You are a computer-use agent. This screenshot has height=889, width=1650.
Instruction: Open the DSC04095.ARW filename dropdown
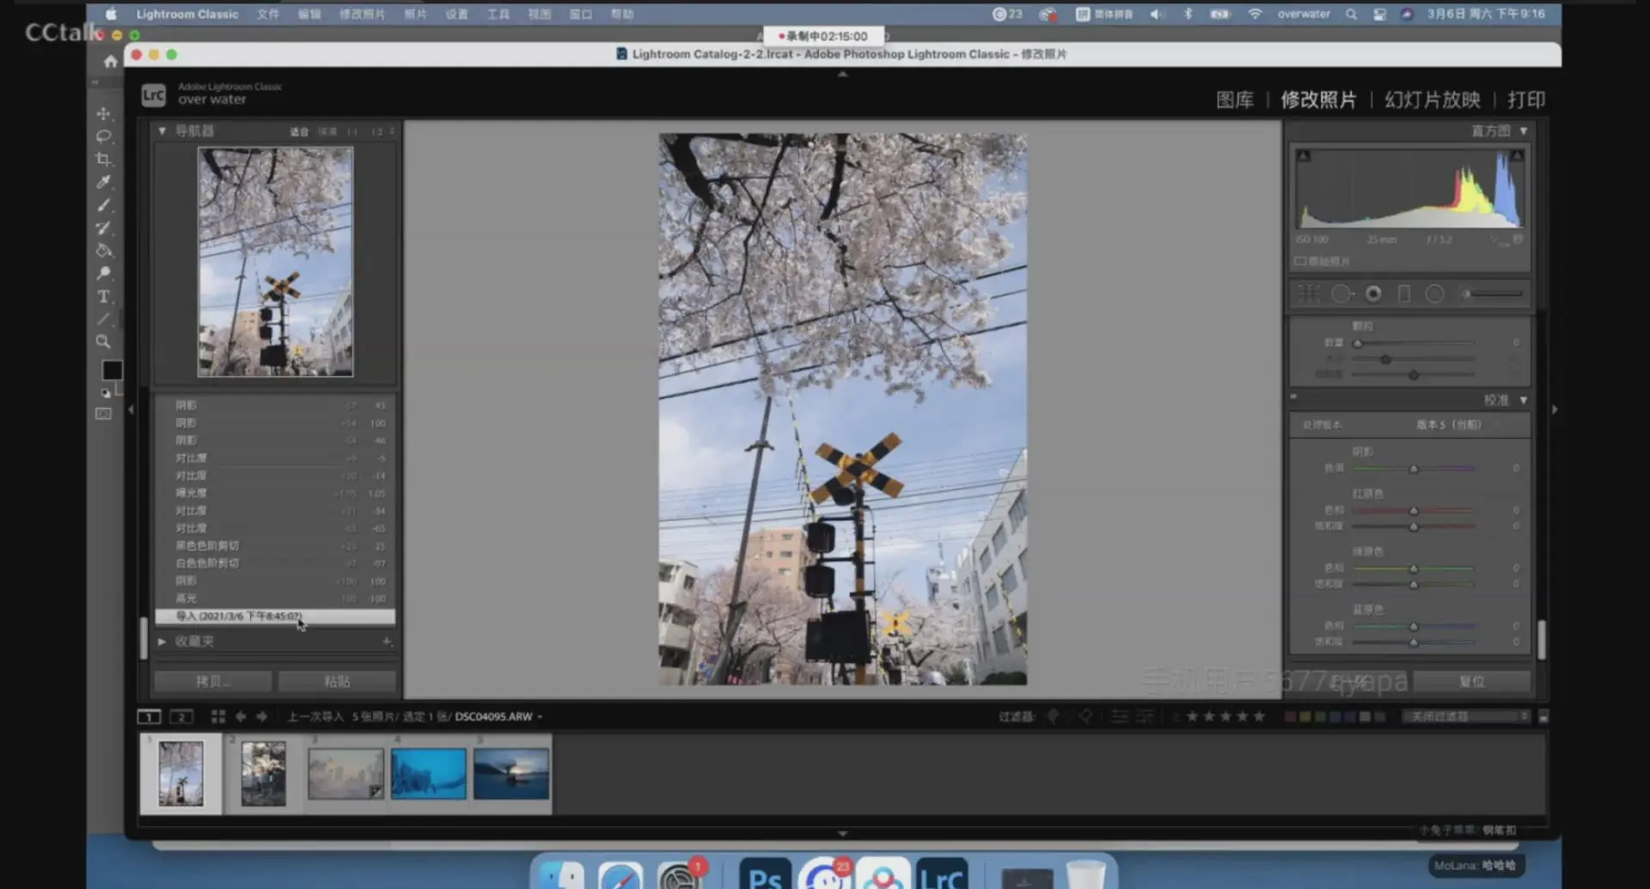(x=498, y=716)
